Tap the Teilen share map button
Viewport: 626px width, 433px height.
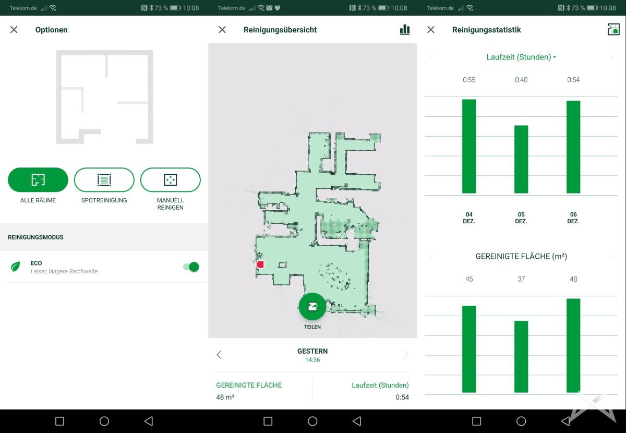312,307
